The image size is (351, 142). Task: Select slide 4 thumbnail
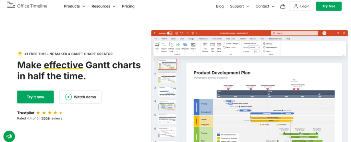coord(167,105)
